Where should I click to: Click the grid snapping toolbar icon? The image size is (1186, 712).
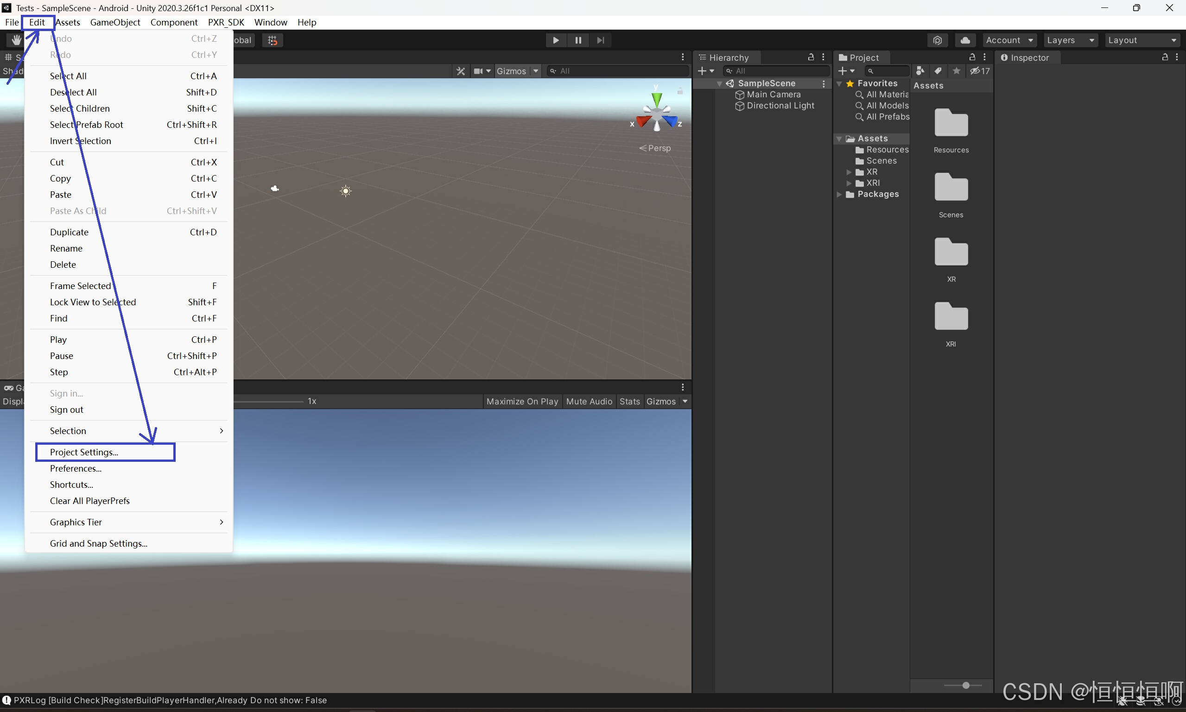pos(273,40)
